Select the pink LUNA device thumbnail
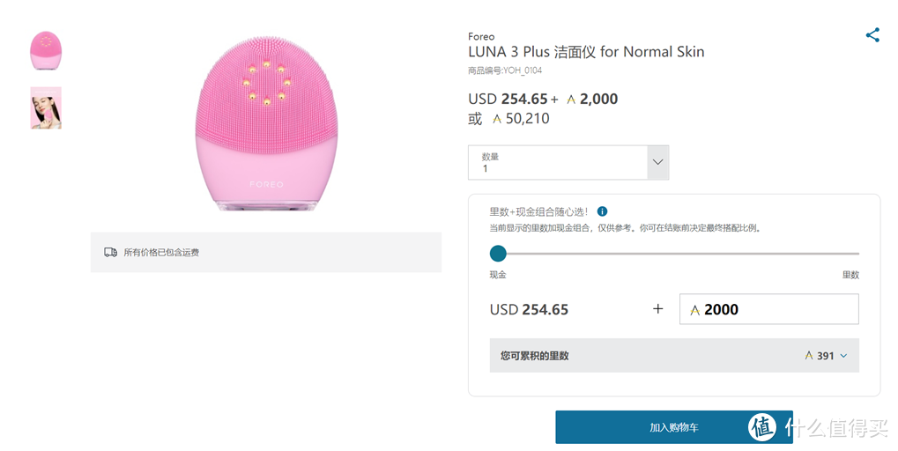This screenshot has height=451, width=898. tap(46, 51)
